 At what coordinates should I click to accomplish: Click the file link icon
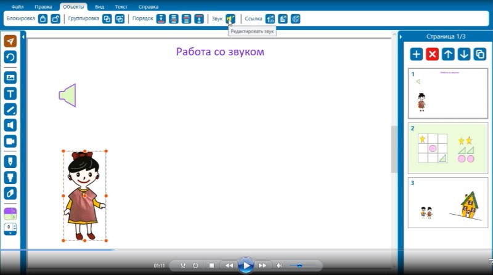(283, 19)
